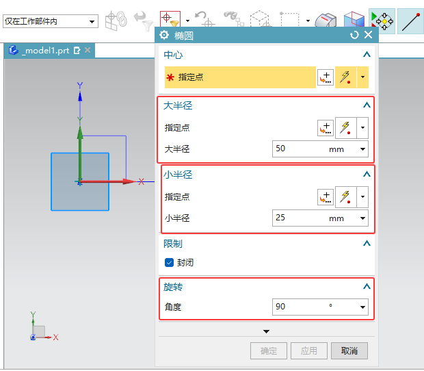Open point type dropdown in 小半径 section

click(x=362, y=197)
